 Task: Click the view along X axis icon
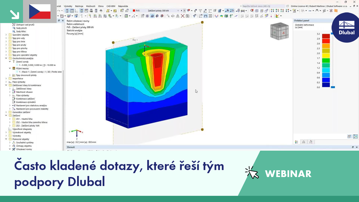(272, 11)
